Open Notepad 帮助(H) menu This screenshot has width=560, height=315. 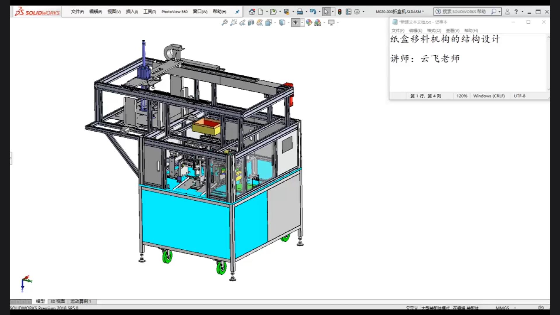pos(471,30)
